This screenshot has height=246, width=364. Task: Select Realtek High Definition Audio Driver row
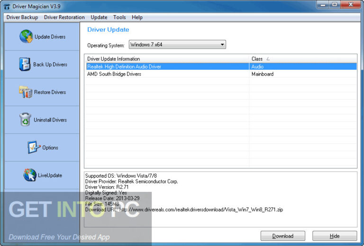coord(221,66)
